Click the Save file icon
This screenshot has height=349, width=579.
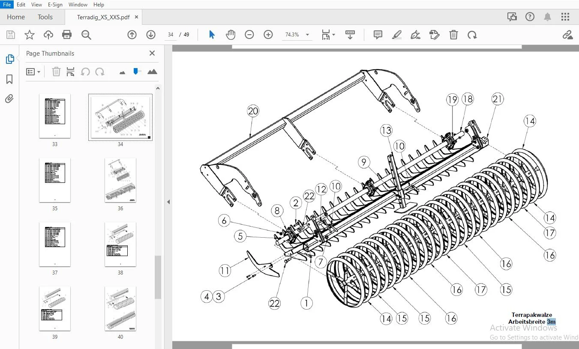coord(11,35)
